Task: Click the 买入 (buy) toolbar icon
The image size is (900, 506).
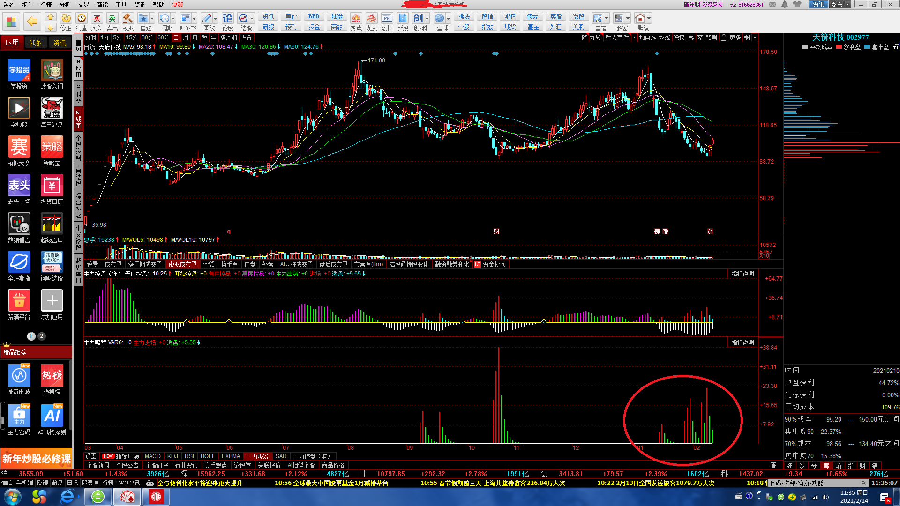Action: click(97, 19)
